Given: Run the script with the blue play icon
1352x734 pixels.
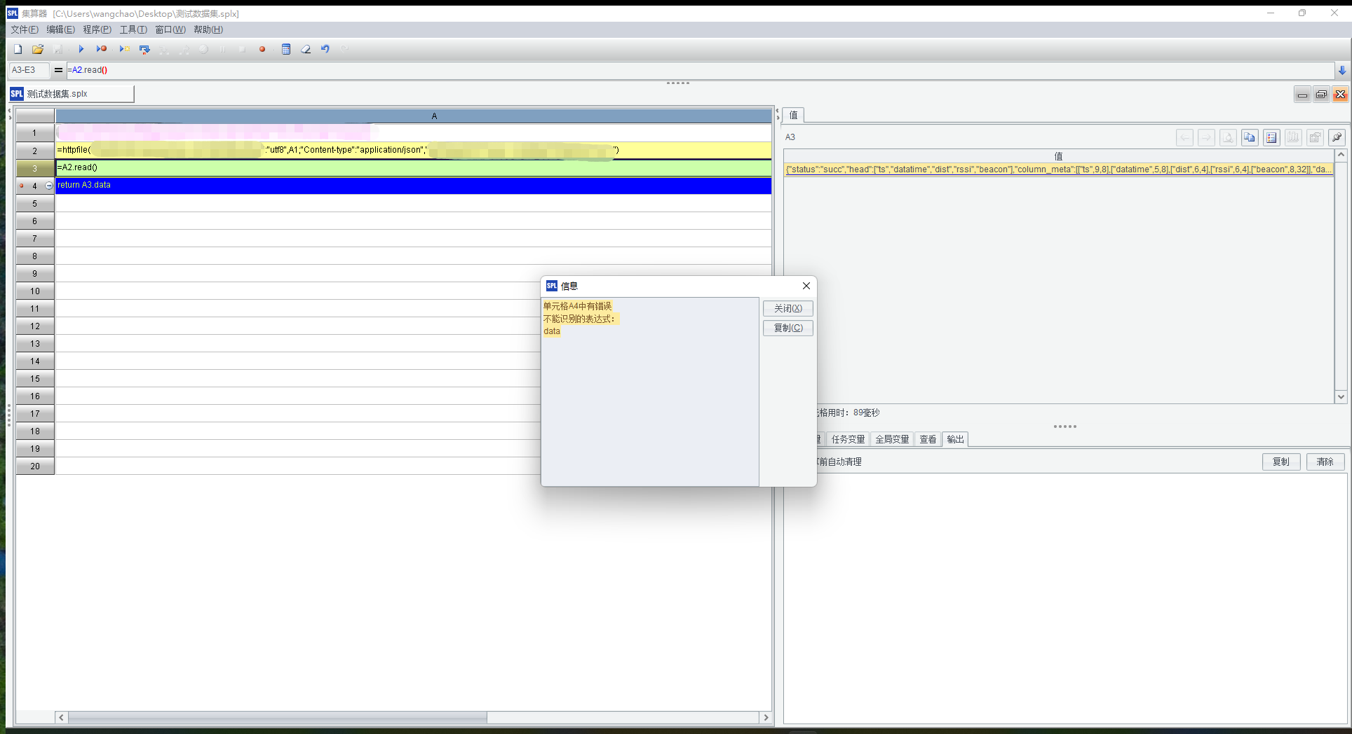Looking at the screenshot, I should tap(81, 49).
